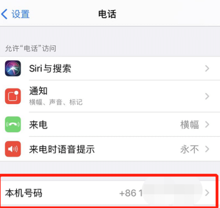
Task: Open Siri与搜索 settings
Action: [x=110, y=68]
